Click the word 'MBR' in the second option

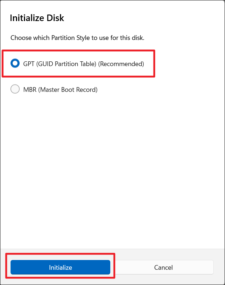point(29,89)
